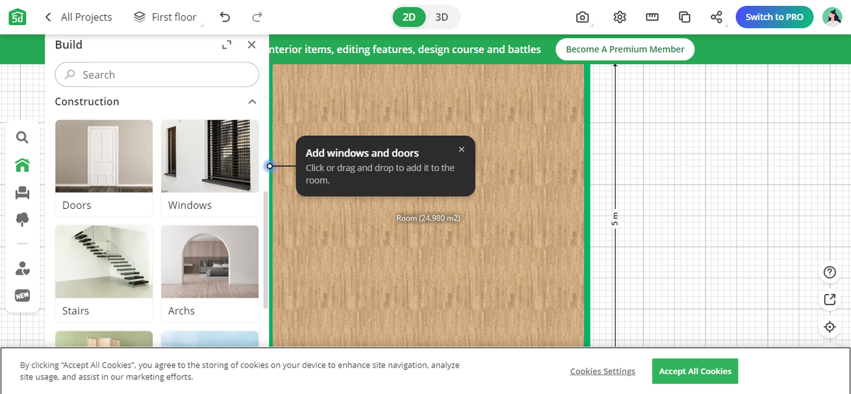Click the copy/duplicate icon in top bar
Screen dimensions: 851x394
[x=684, y=17]
